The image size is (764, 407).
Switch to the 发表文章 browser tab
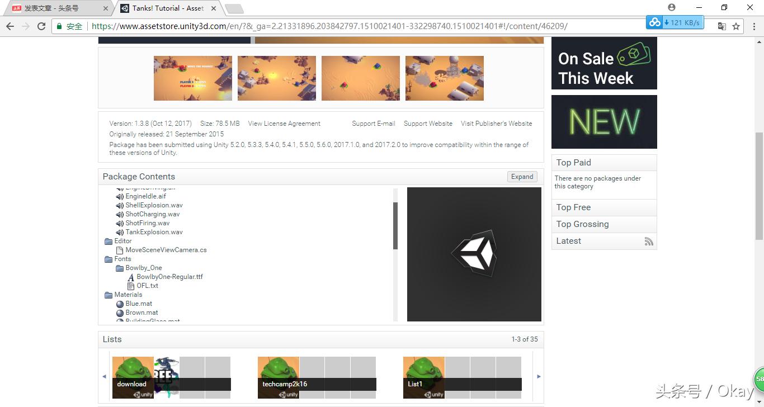[50, 8]
